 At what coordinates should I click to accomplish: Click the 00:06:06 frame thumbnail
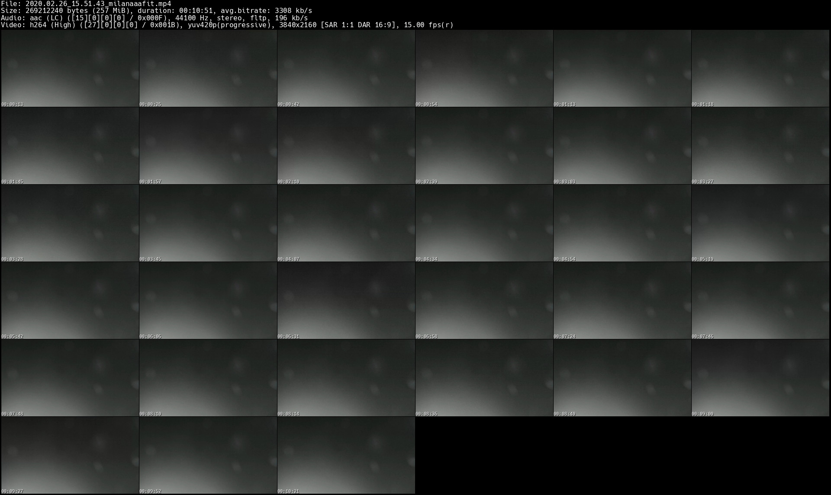[208, 300]
